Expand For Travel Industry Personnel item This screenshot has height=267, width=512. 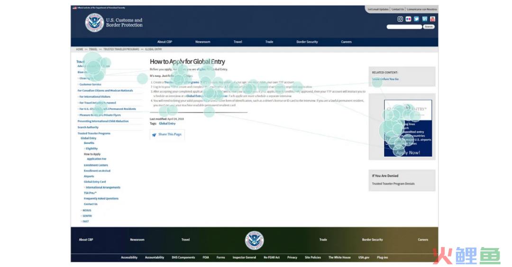(x=97, y=103)
